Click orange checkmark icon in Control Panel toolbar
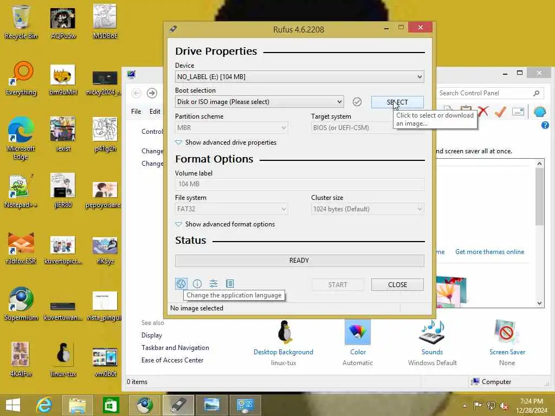The image size is (555, 416). (500, 112)
